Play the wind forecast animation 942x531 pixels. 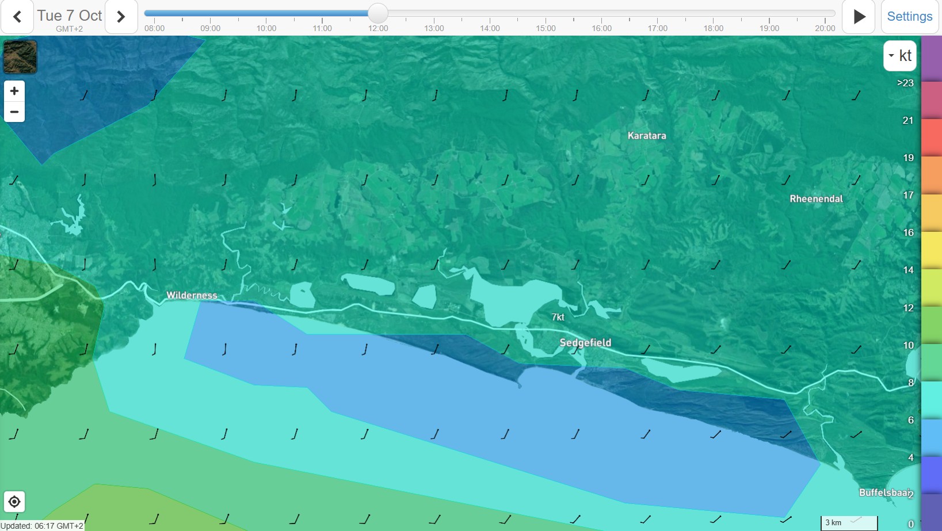[859, 17]
